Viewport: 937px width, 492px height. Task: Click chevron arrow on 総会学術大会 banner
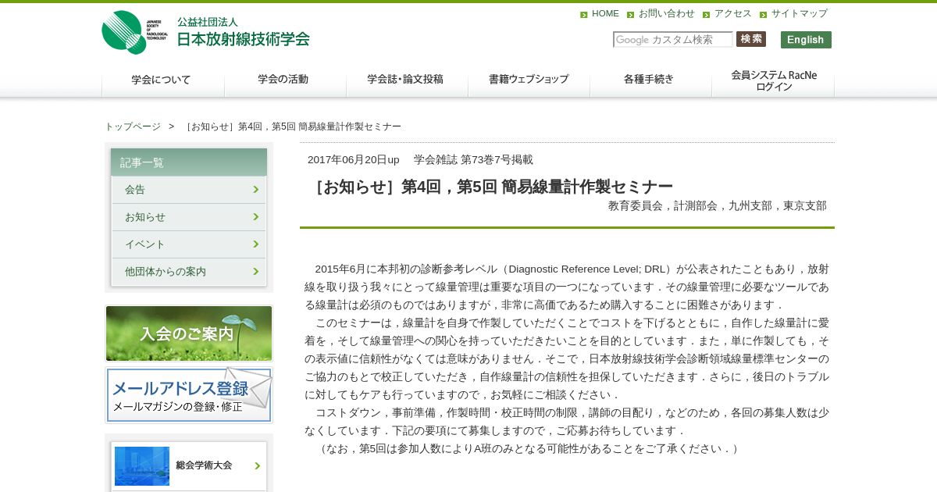pyautogui.click(x=258, y=466)
